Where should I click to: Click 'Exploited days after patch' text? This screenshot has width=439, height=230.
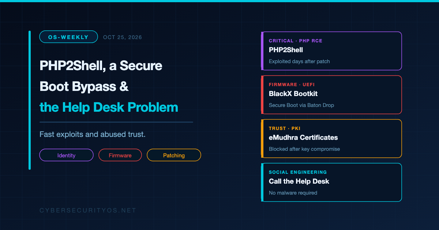click(x=299, y=61)
